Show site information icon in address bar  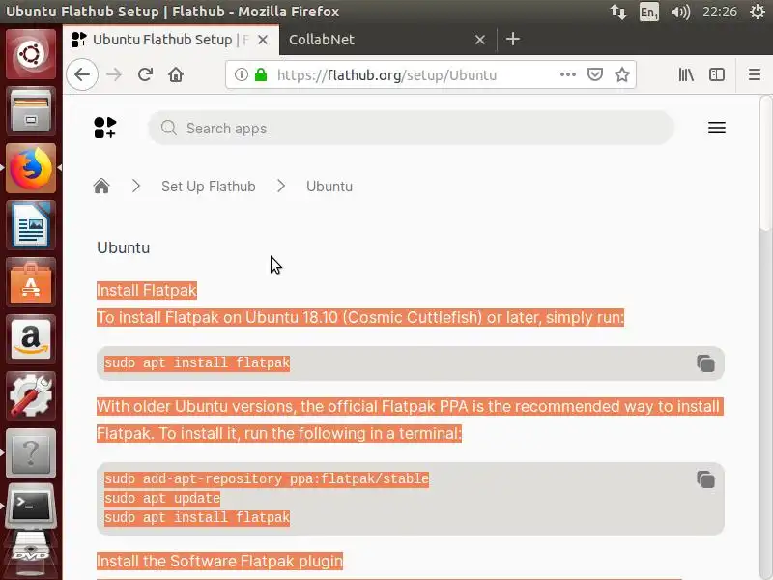click(x=241, y=74)
